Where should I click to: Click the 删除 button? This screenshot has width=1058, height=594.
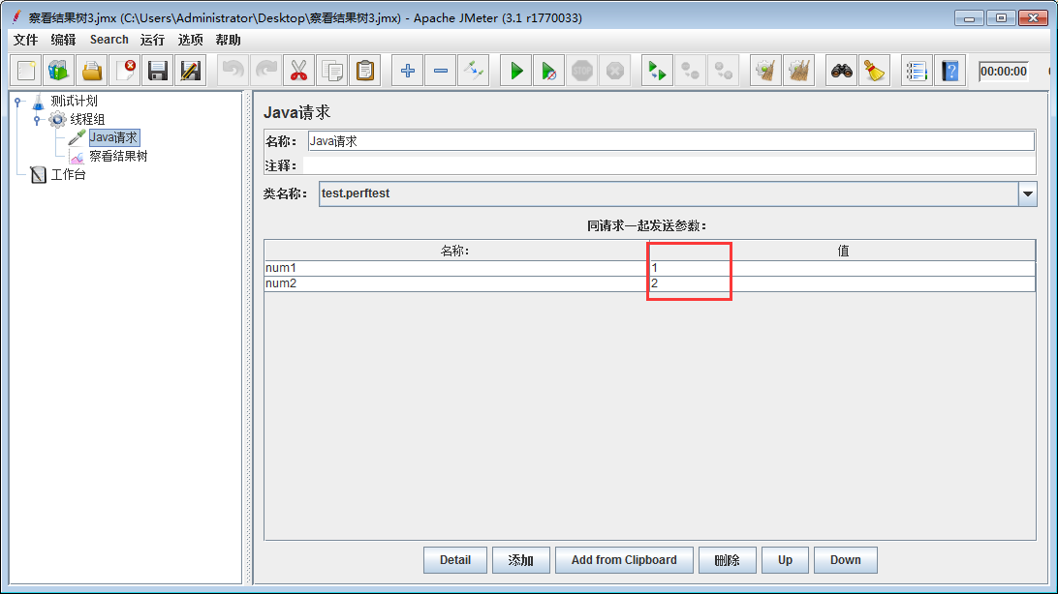(x=728, y=560)
